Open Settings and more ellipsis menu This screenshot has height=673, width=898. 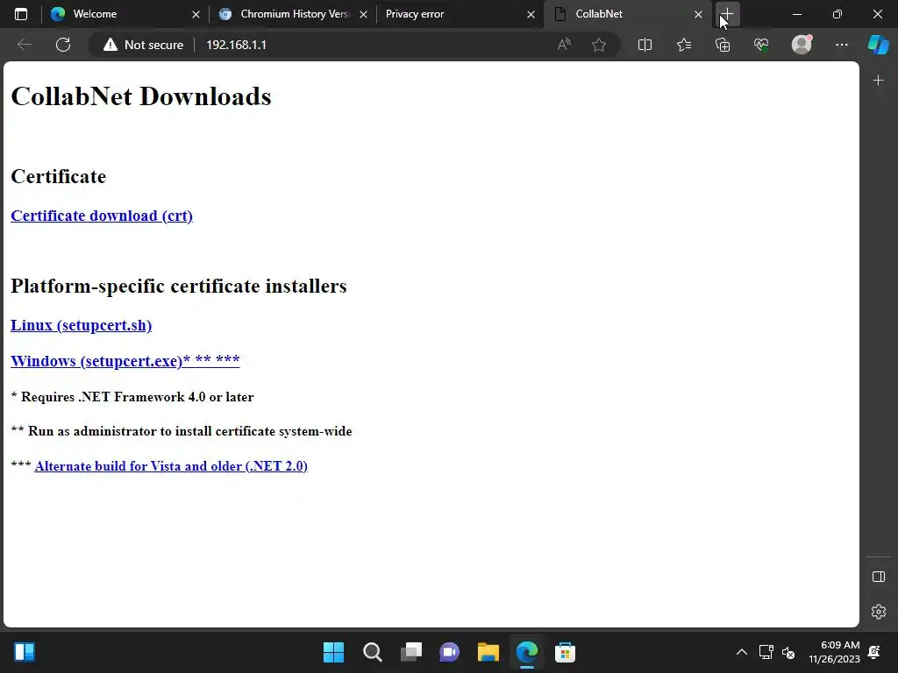841,45
